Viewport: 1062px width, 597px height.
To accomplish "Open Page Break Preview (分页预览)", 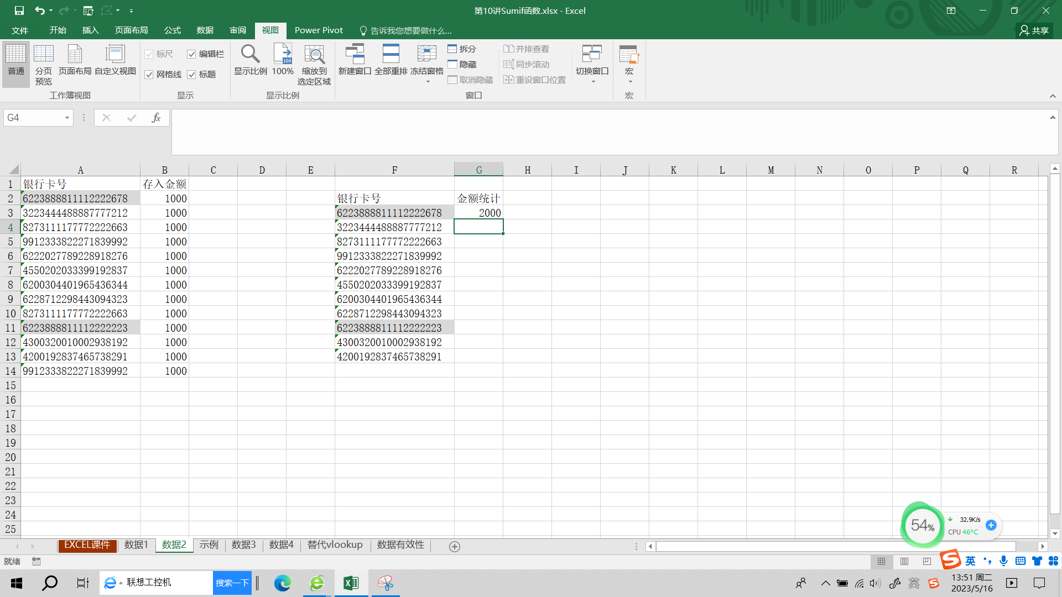I will (44, 64).
